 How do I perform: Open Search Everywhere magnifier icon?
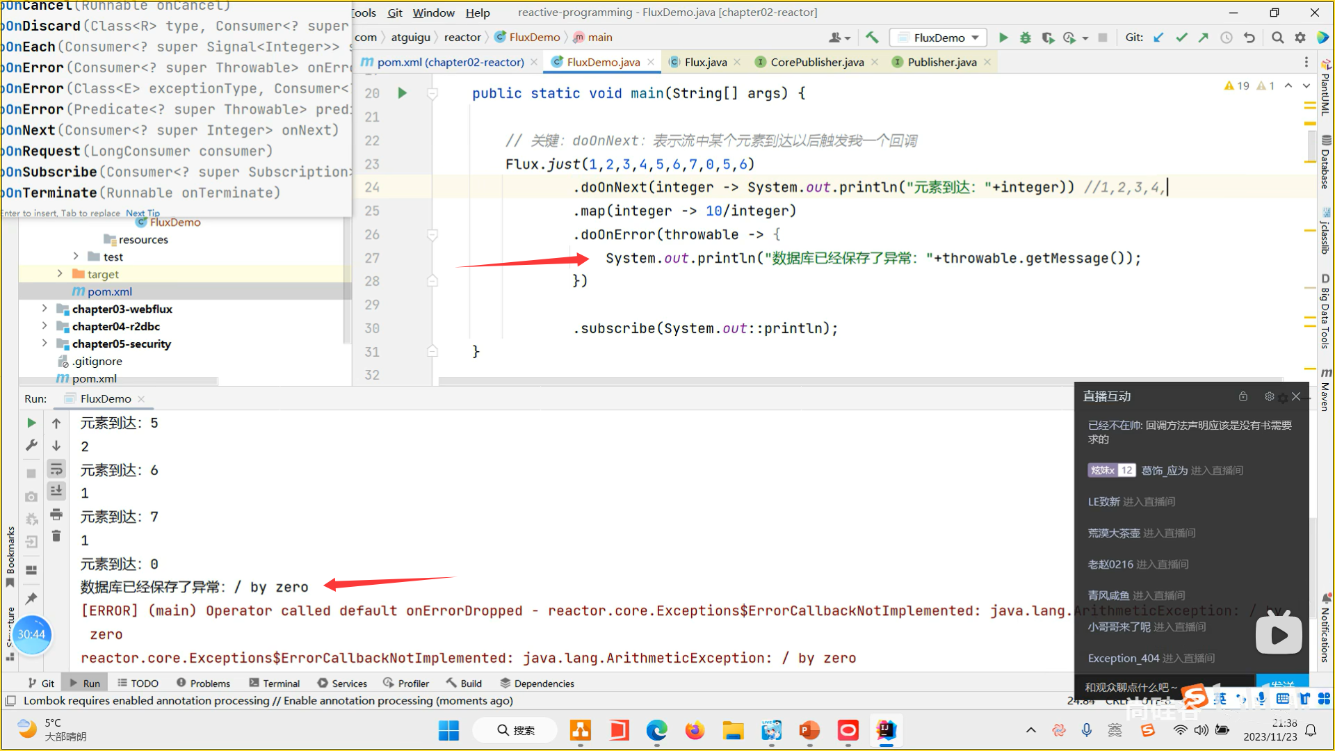pos(1277,38)
